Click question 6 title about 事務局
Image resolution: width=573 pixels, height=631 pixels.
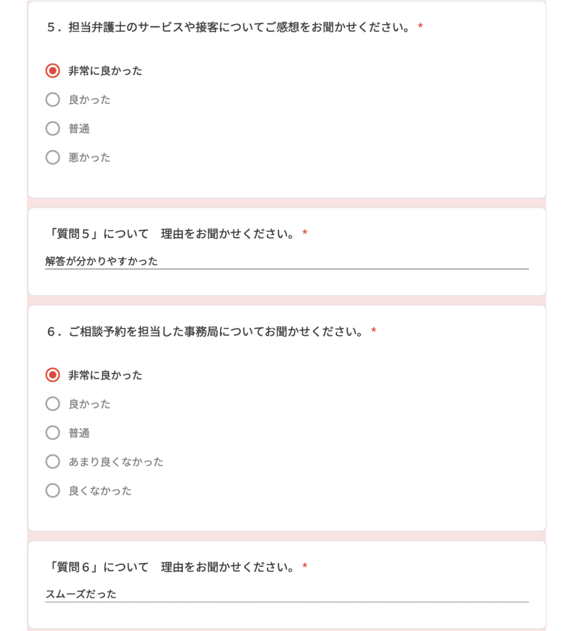pos(205,332)
